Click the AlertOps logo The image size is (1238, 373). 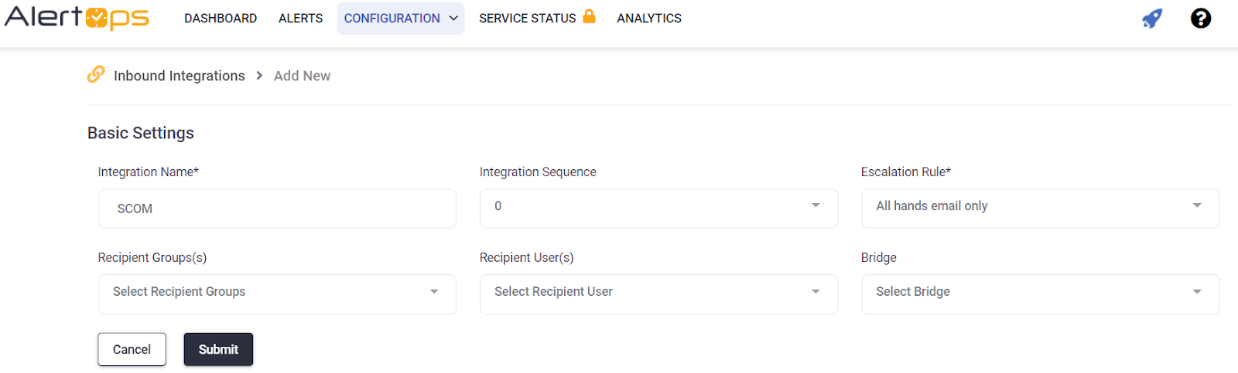pyautogui.click(x=77, y=18)
